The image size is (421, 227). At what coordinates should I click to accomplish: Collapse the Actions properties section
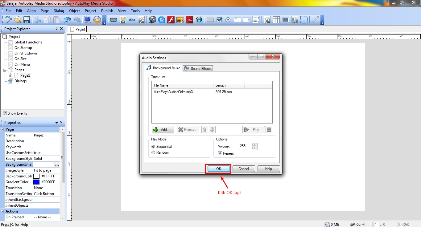coord(2,211)
